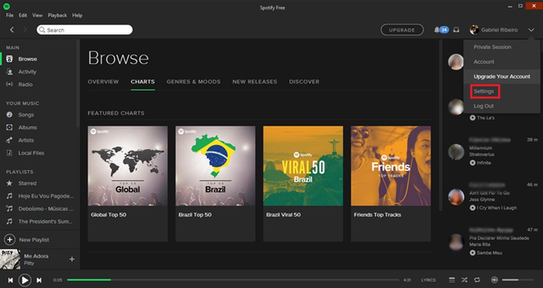This screenshot has height=288, width=543.
Task: Click Gabriel Ribeiro profile avatar
Action: pyautogui.click(x=474, y=30)
